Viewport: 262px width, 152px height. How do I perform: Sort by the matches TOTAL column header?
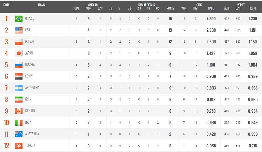click(x=76, y=8)
